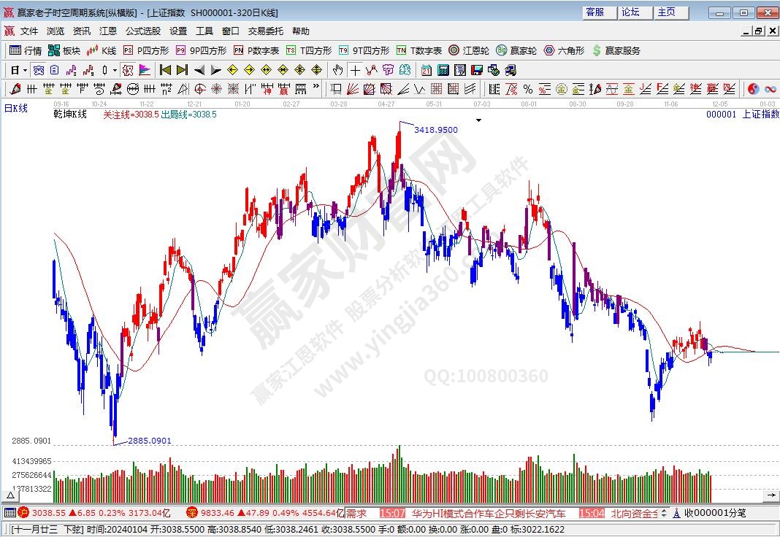The width and height of the screenshot is (780, 537).
Task: Expand the candlestick style dropdown arrow
Action: coord(115,70)
